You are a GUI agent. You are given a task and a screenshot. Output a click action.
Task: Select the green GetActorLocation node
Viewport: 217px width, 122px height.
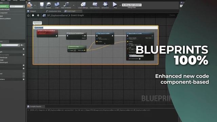coord(77,49)
